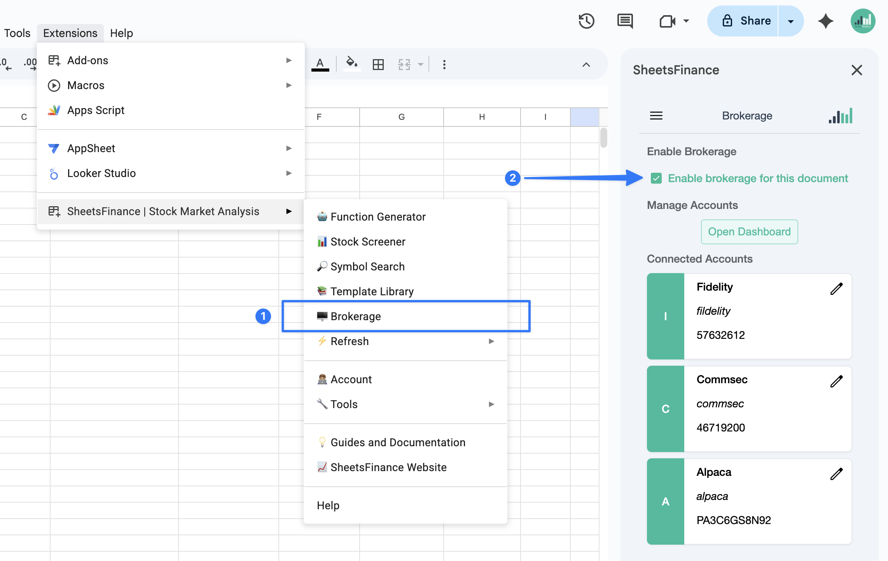Screen dimensions: 888x561
Task: Click the Fidelity account card's green I badge
Action: (665, 316)
